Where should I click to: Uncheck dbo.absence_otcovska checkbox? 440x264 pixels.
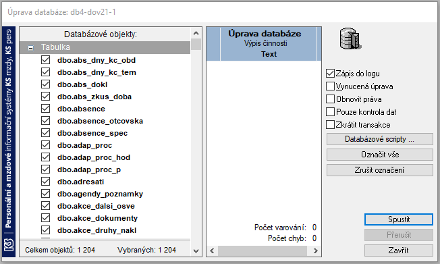pos(45,120)
